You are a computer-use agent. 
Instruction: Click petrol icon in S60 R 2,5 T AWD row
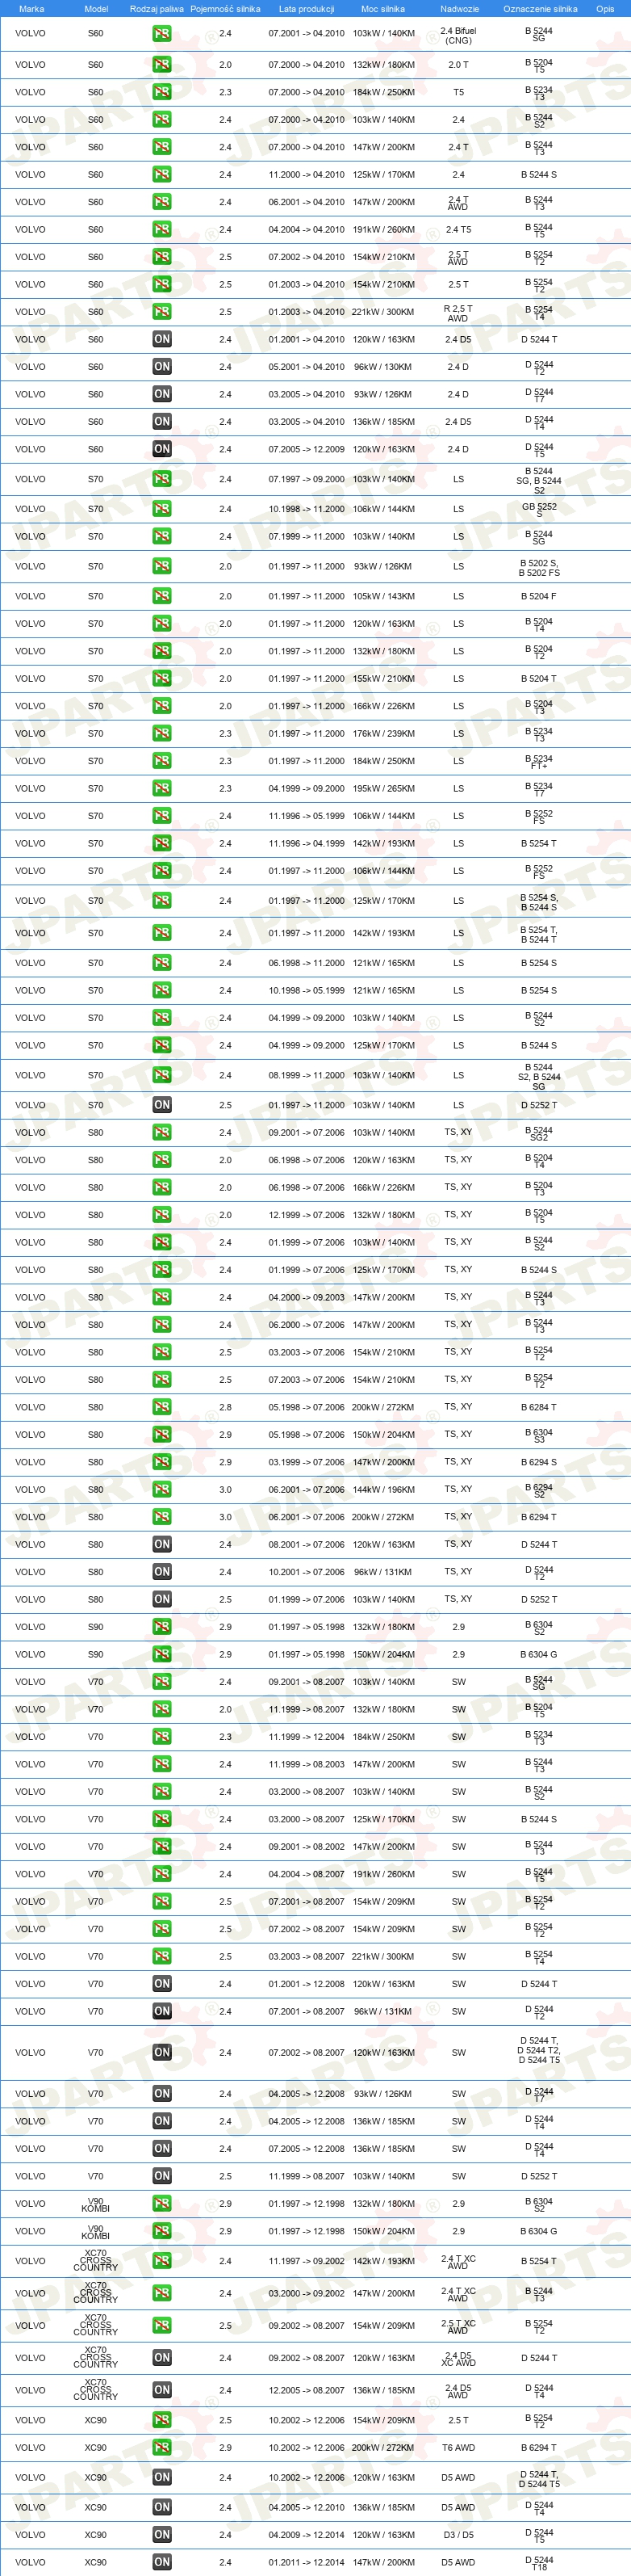pos(161,312)
